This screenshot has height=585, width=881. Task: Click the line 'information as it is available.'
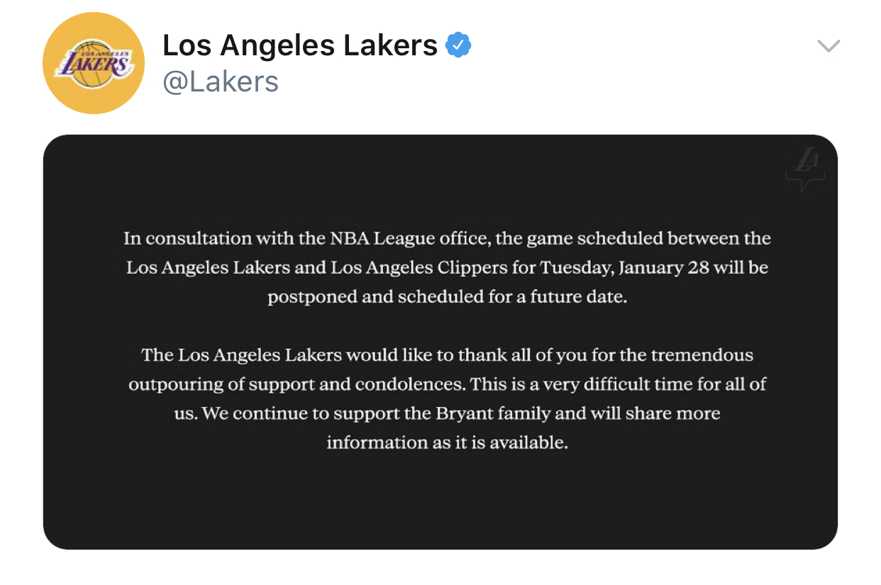[x=448, y=443]
